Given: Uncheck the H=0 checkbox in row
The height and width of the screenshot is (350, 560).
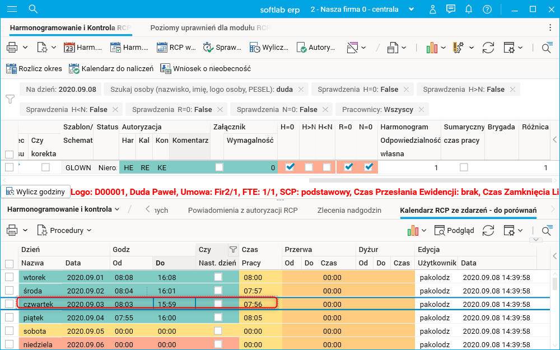Looking at the screenshot, I should point(290,167).
